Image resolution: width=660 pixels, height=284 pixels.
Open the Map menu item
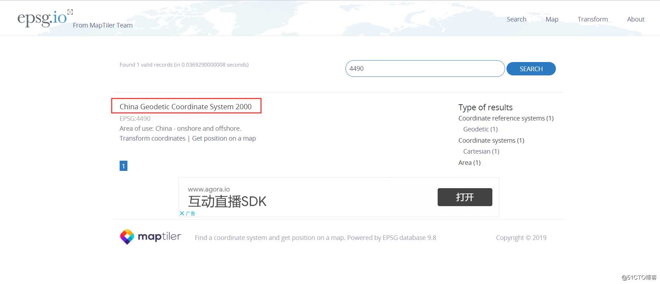[552, 19]
